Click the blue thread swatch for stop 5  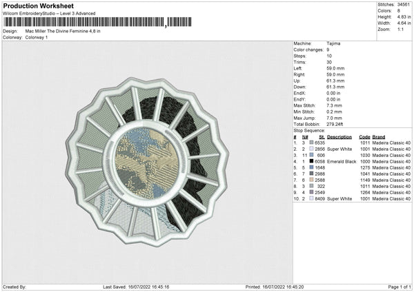point(313,167)
